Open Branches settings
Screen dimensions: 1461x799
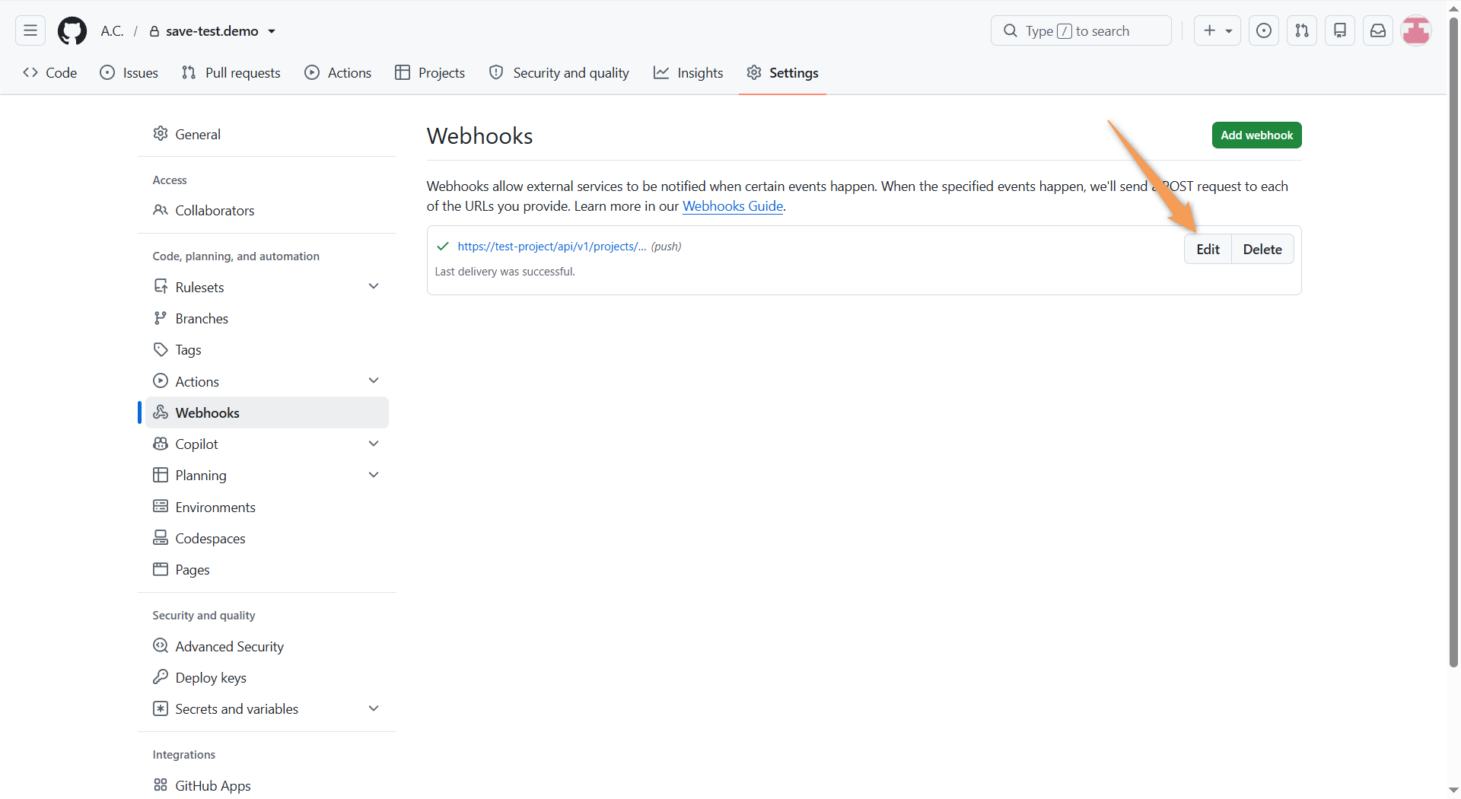pyautogui.click(x=267, y=318)
